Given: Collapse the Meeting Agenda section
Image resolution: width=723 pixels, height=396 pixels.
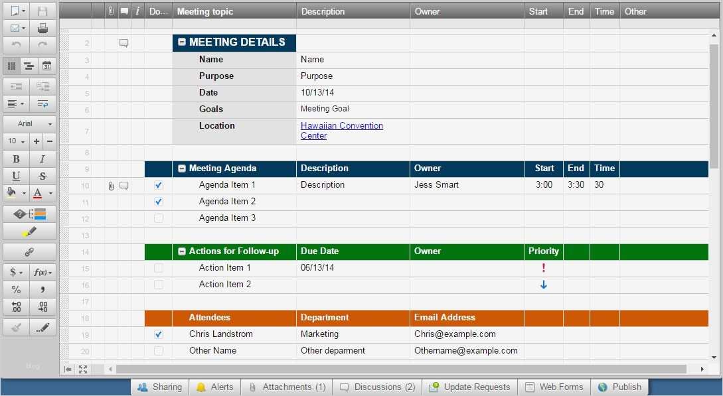Looking at the screenshot, I should point(182,168).
